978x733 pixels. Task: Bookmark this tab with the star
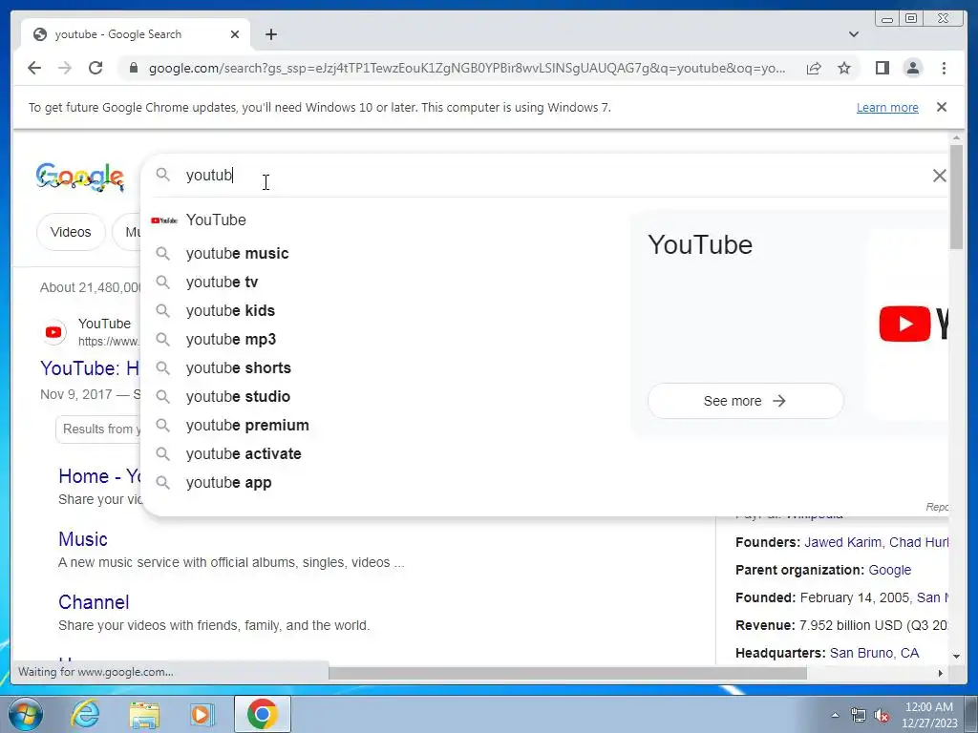[x=844, y=68]
